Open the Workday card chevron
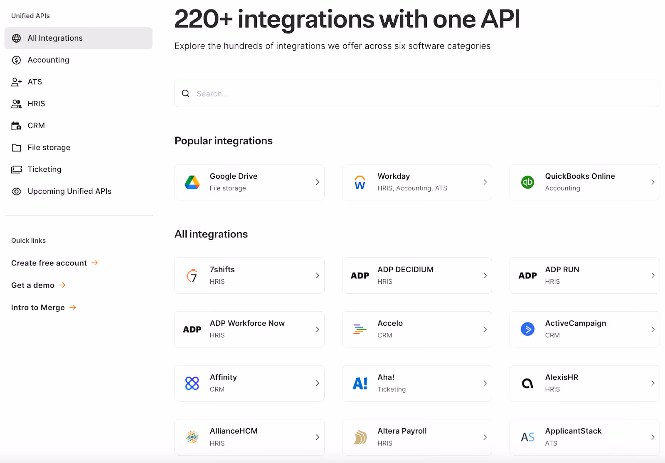665x463 pixels. [485, 182]
